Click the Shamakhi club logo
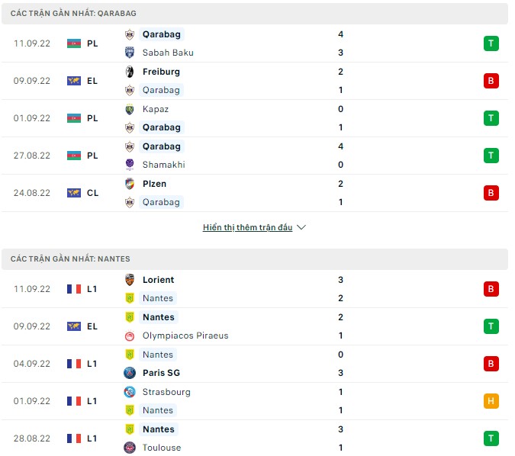 (x=130, y=165)
